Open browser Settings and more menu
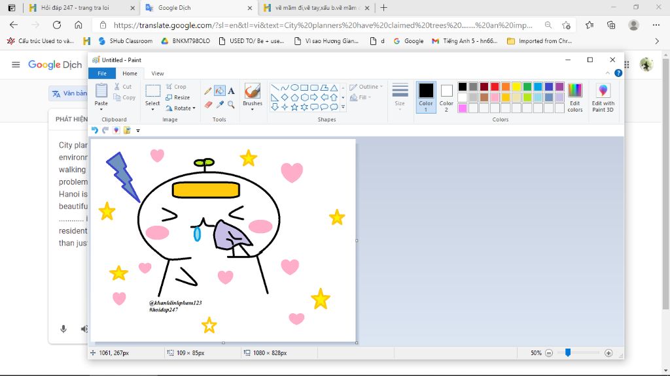Screen dimensions: 670x376 pos(656,25)
